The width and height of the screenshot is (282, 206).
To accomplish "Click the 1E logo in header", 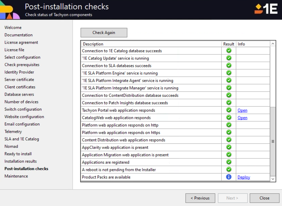I will (x=266, y=9).
